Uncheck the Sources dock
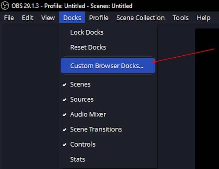 point(82,99)
